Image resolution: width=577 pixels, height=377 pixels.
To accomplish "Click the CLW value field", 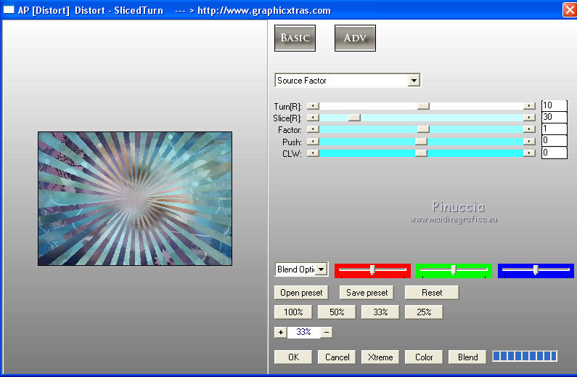I will [555, 153].
